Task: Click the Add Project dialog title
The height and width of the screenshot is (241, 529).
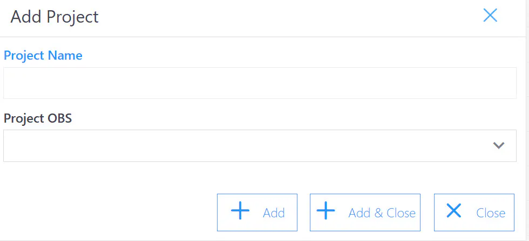Action: coord(55,17)
